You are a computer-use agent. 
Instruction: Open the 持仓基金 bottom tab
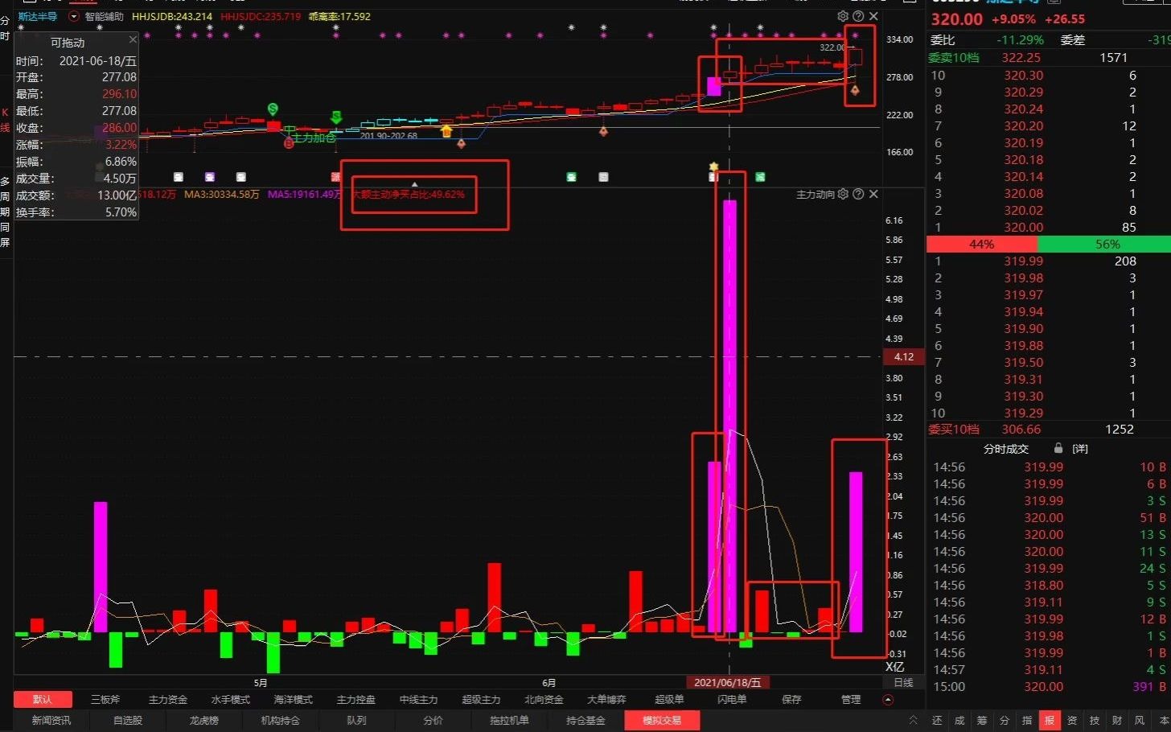point(585,720)
